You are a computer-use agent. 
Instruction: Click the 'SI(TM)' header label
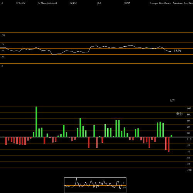(x=73, y=3)
